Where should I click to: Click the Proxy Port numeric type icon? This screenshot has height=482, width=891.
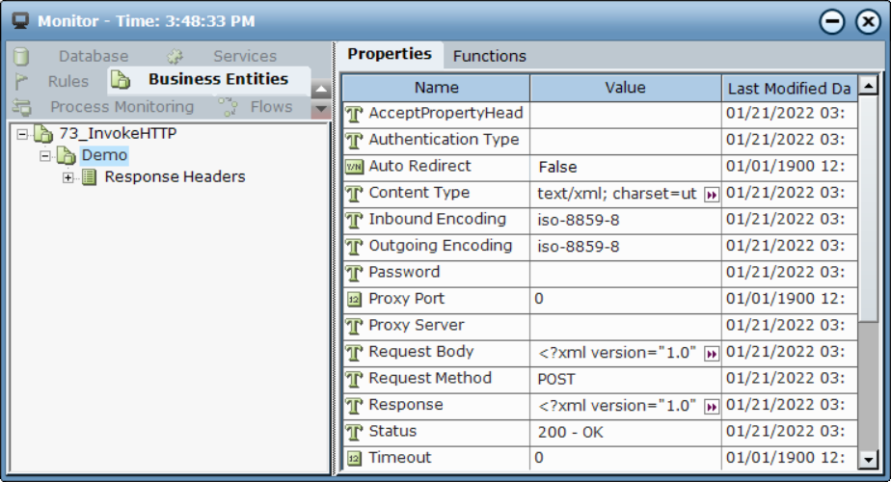pos(354,299)
